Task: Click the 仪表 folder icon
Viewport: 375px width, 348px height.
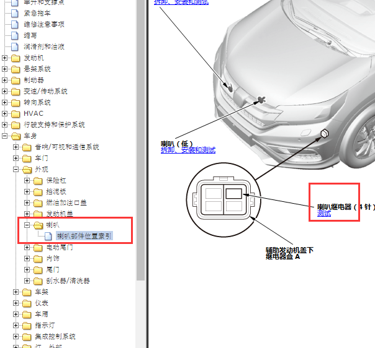Action: pos(27,303)
